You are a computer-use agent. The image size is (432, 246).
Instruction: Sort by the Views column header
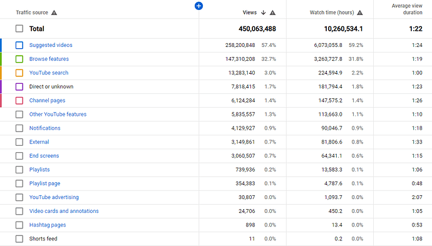click(250, 13)
